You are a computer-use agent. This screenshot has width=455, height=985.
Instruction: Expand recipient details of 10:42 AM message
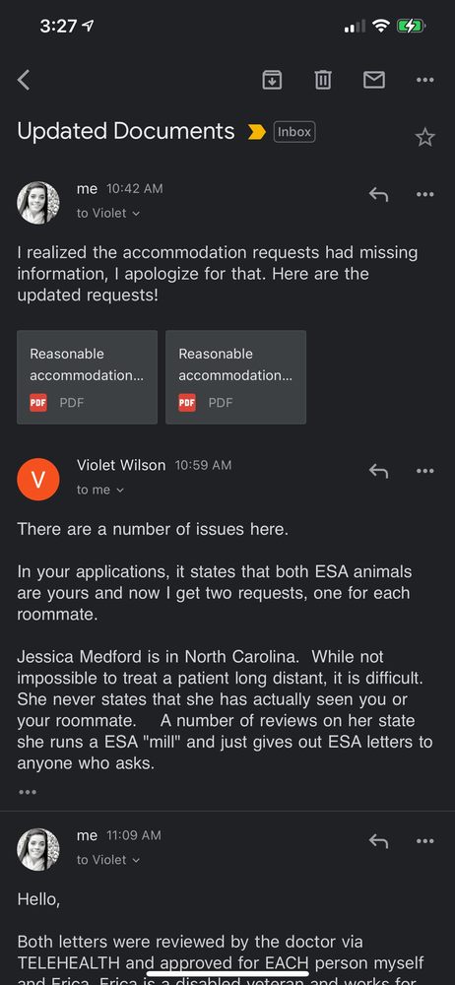click(108, 214)
